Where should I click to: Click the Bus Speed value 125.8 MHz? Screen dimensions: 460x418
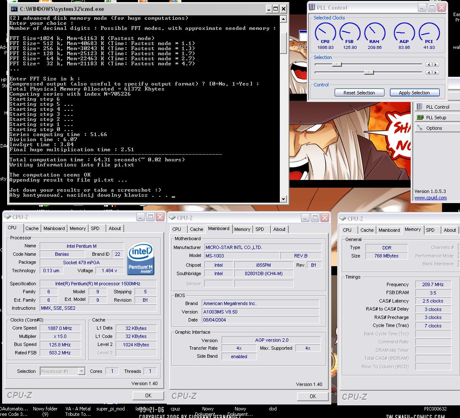click(x=60, y=345)
